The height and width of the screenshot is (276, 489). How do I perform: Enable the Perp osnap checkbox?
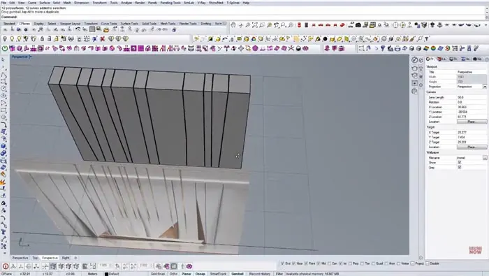coord(350,263)
